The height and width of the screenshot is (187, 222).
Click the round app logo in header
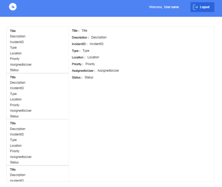13,7
